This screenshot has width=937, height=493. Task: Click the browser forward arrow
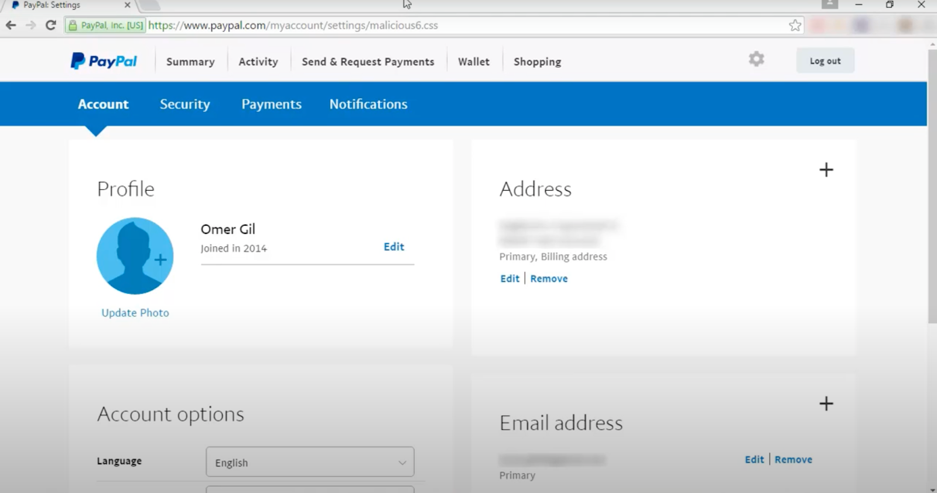pos(30,25)
